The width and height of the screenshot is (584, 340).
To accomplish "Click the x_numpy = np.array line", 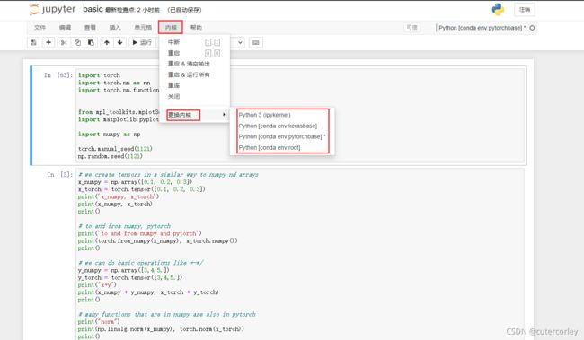I will pyautogui.click(x=135, y=182).
